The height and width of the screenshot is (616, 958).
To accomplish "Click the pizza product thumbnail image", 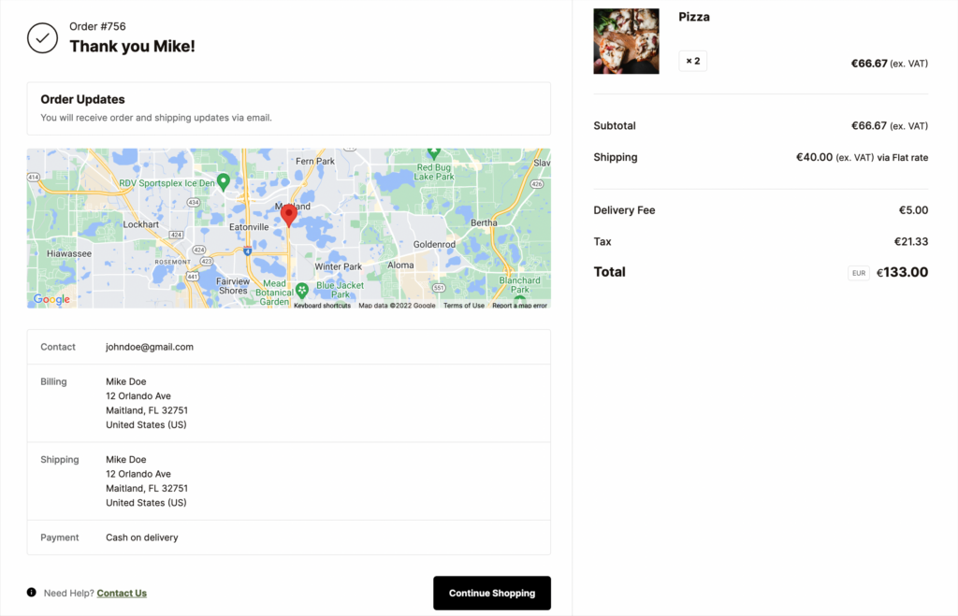I will click(626, 40).
